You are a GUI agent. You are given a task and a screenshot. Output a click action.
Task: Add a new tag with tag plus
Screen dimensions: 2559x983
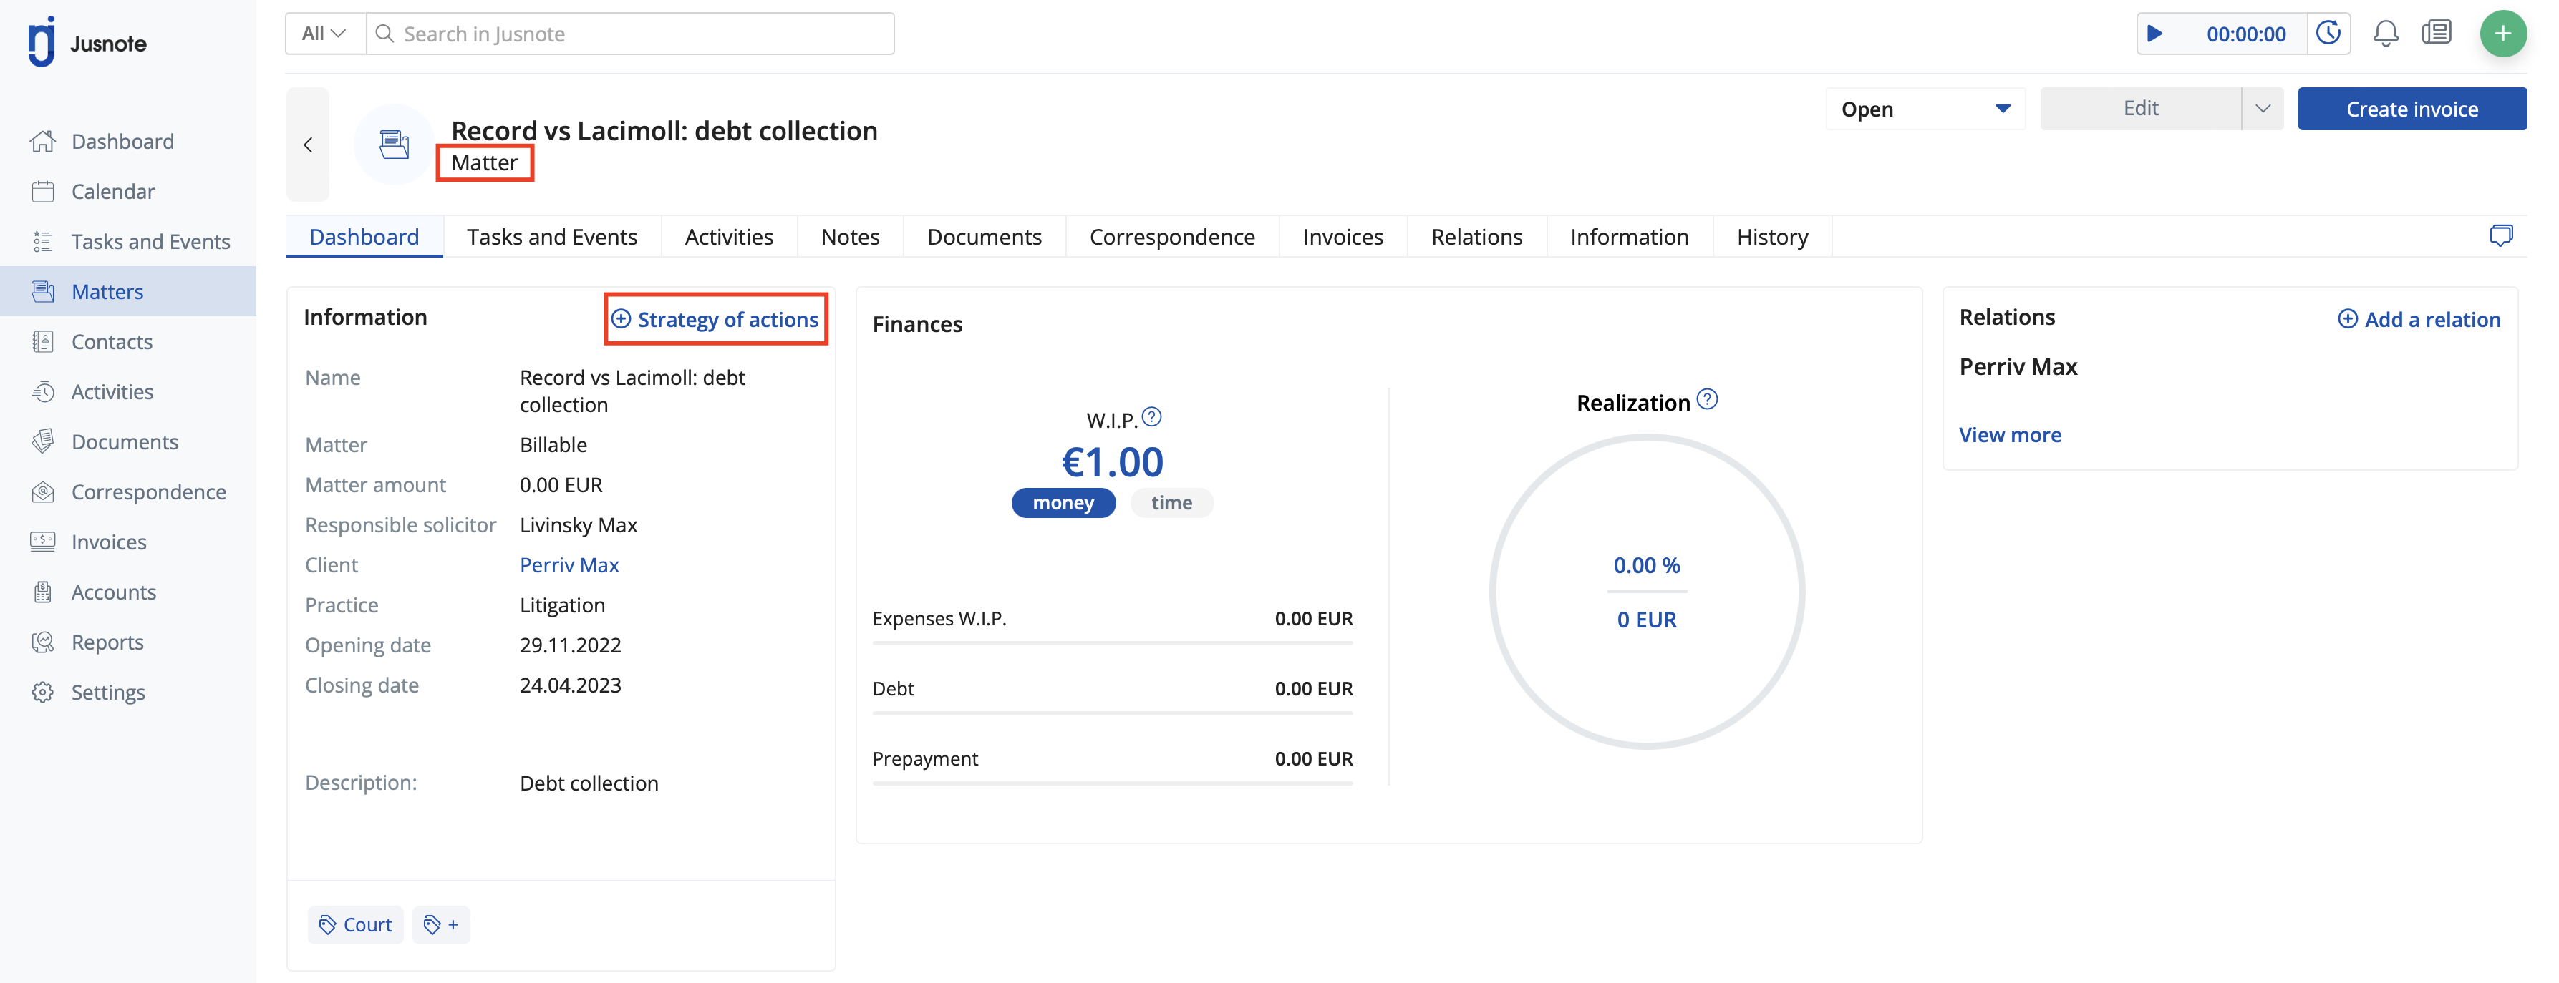(441, 924)
